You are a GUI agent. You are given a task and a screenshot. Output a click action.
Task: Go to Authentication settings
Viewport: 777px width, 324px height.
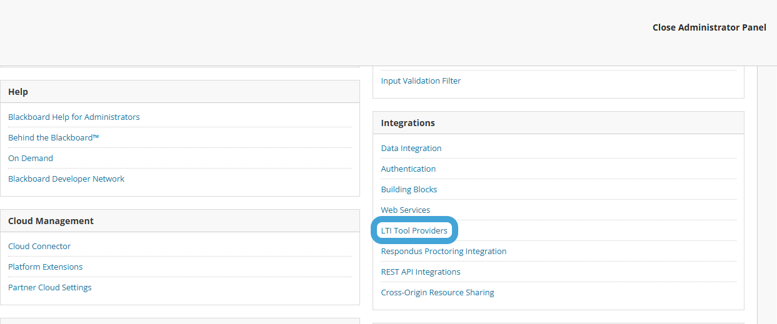coord(408,169)
